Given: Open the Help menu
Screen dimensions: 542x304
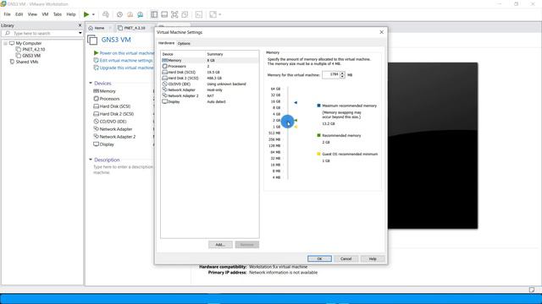Looking at the screenshot, I should 71,14.
